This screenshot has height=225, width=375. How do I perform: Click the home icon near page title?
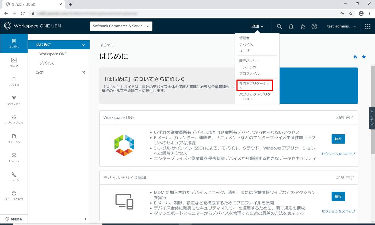(355, 57)
